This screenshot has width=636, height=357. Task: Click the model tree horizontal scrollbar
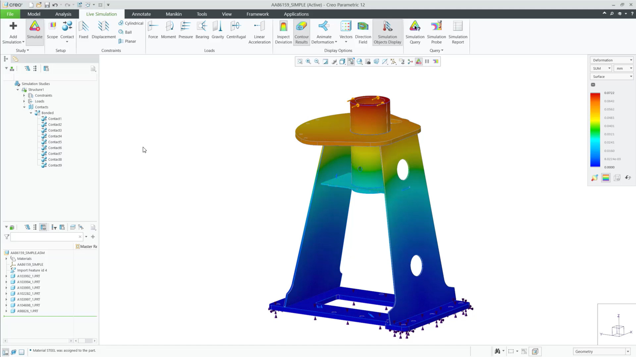(x=38, y=341)
